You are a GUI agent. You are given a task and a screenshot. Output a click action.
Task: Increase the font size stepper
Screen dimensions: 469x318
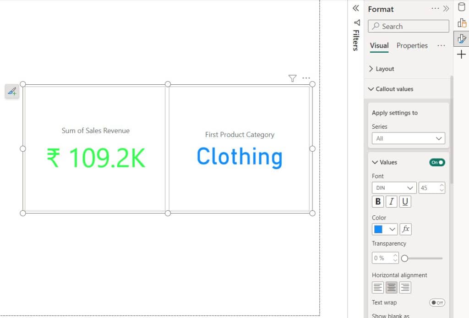(442, 185)
